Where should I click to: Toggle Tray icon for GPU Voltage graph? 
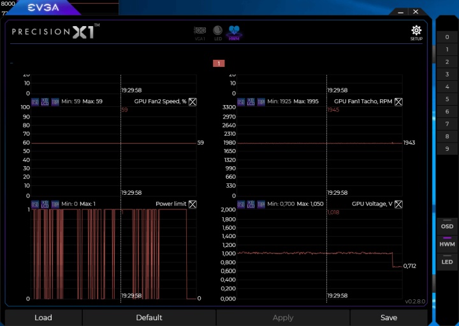click(261, 204)
